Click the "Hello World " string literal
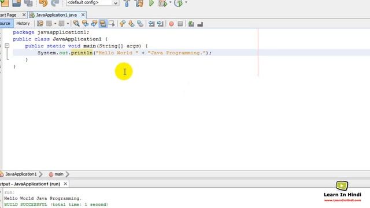 coord(117,53)
